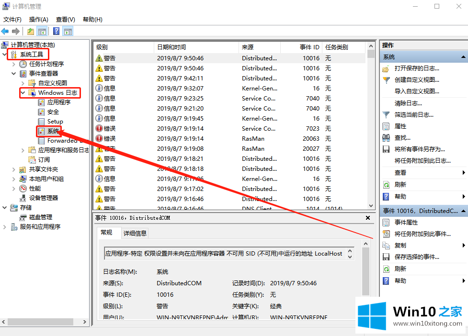Screen dimensions: 468x336
Task: Click the 事件属性 icon
Action: click(386, 223)
